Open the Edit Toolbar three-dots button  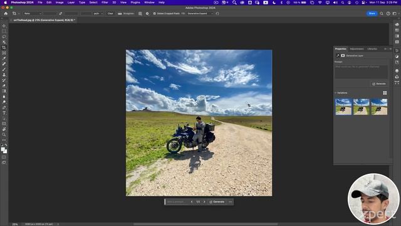[4, 140]
